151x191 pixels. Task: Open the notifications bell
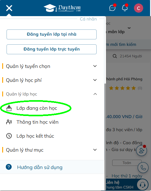[x=125, y=8]
